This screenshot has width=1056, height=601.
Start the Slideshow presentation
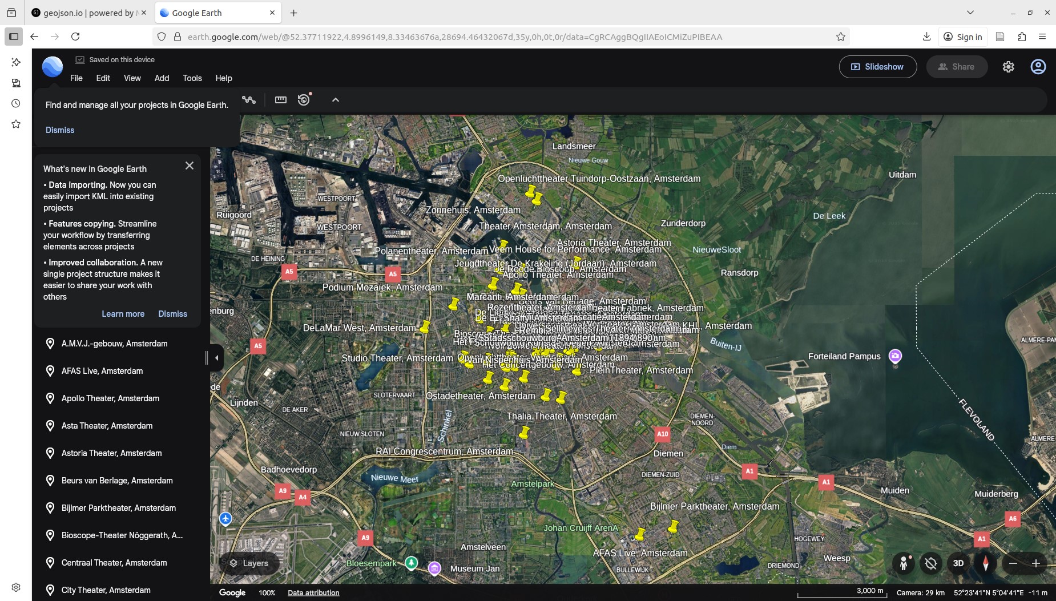(x=878, y=67)
